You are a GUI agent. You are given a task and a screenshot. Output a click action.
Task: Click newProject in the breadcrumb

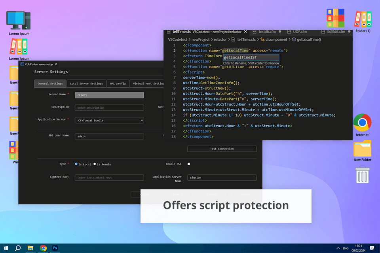pos(200,40)
